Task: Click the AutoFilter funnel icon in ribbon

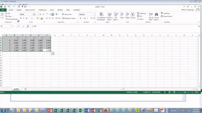Action: tap(162, 13)
